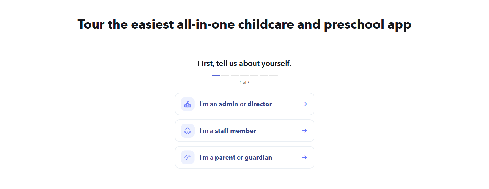This screenshot has width=489, height=189.
Task: Click the third progress step segment
Action: click(235, 75)
